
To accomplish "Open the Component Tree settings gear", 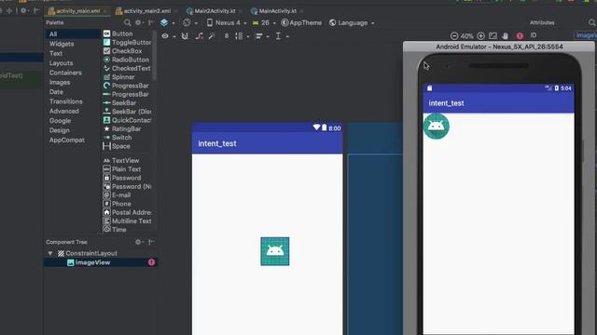I will tap(139, 242).
